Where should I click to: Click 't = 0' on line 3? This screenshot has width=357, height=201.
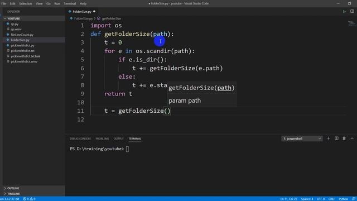tap(113, 42)
